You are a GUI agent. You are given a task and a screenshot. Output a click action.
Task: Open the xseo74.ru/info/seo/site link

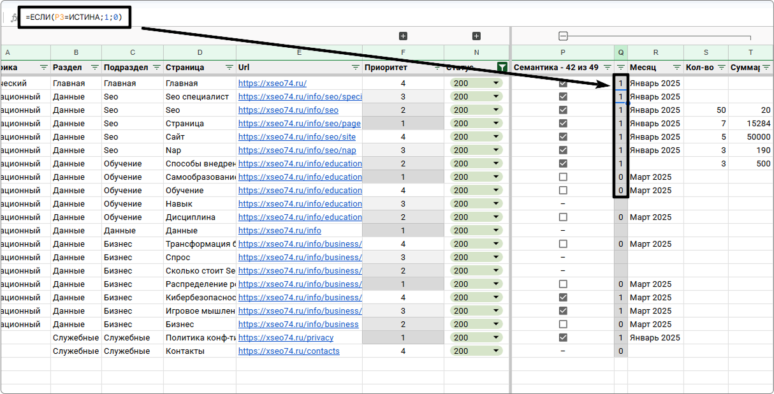click(297, 136)
